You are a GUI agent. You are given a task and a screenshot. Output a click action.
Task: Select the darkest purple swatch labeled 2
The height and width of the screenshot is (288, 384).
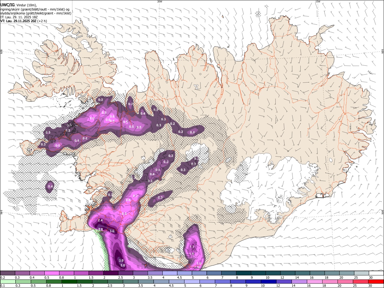(x=111, y=273)
